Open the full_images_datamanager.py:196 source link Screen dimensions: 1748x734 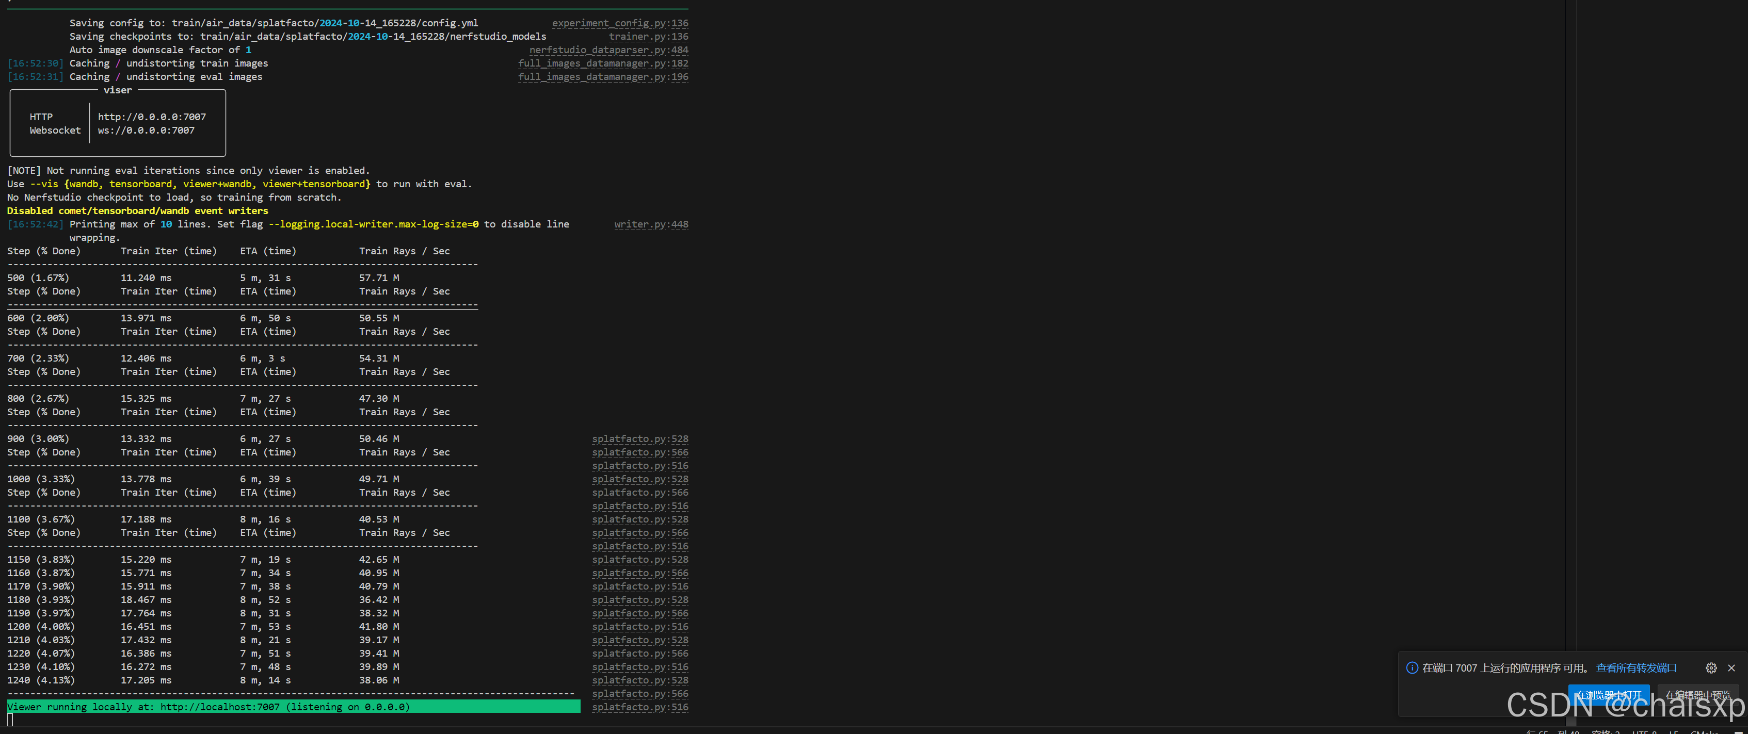[x=603, y=77]
